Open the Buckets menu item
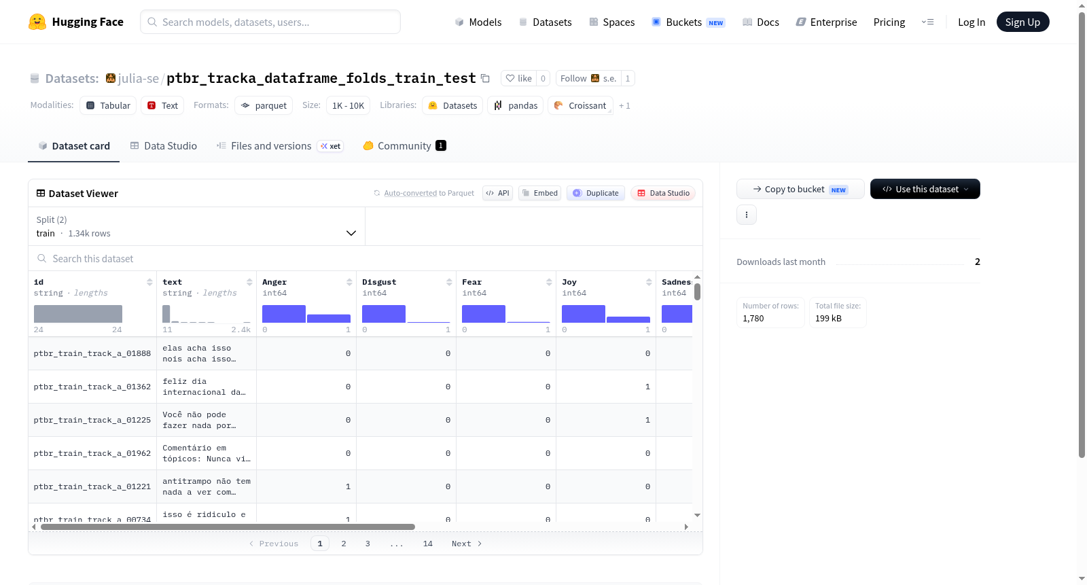 point(688,22)
